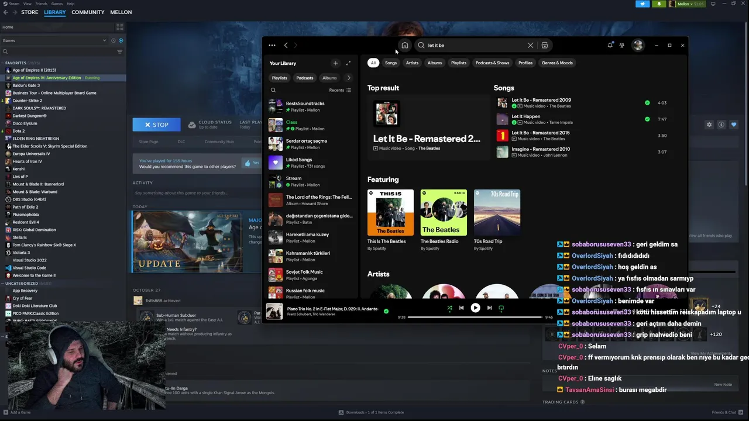Select Genres & Moods filter chip
Image resolution: width=749 pixels, height=421 pixels.
[x=557, y=63]
